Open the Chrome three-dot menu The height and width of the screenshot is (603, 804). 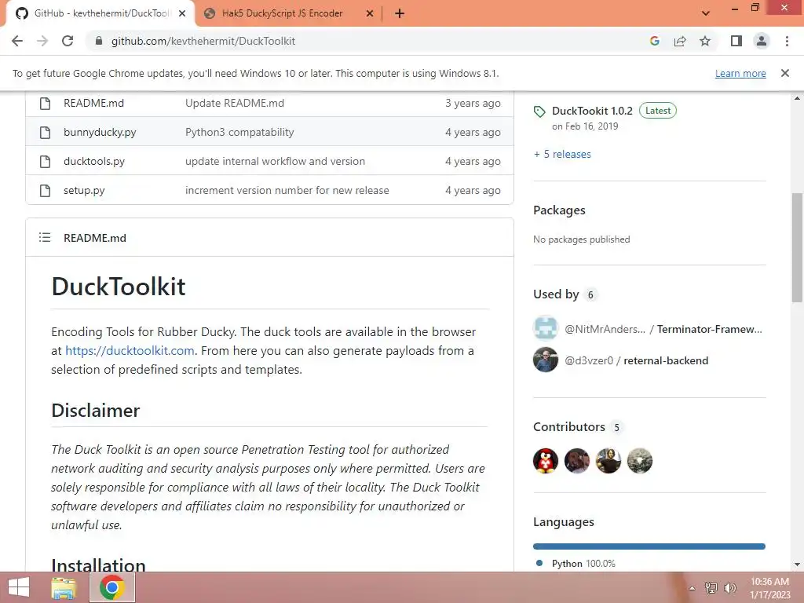click(x=787, y=41)
